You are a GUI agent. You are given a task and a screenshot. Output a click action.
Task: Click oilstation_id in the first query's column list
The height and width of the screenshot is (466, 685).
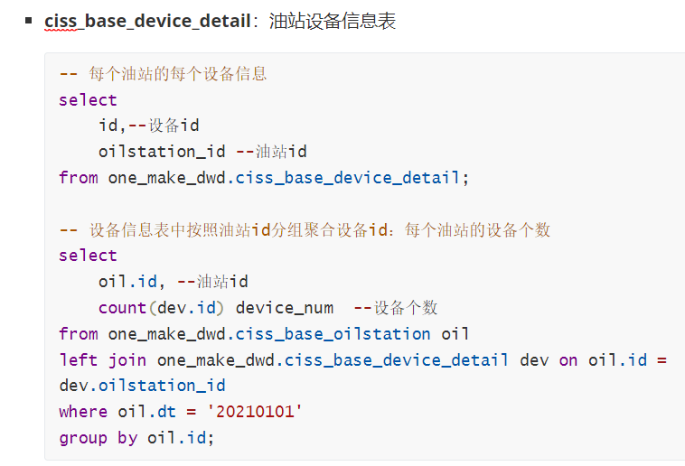tap(162, 151)
